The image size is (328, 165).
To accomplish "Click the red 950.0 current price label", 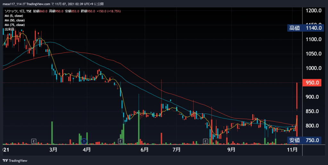I will click(312, 83).
